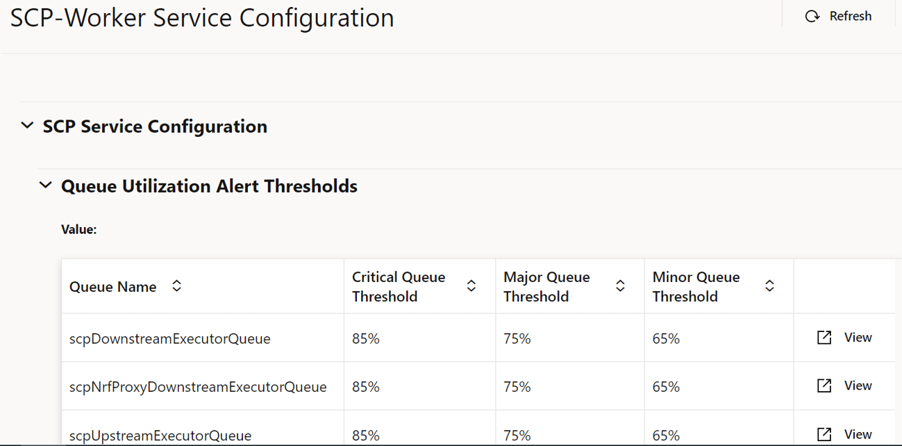The height and width of the screenshot is (446, 902).
Task: Click the Refresh button label
Action: point(850,16)
